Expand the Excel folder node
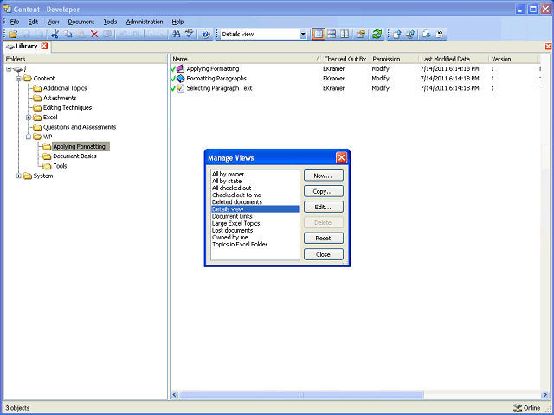The height and width of the screenshot is (415, 554). coord(29,118)
